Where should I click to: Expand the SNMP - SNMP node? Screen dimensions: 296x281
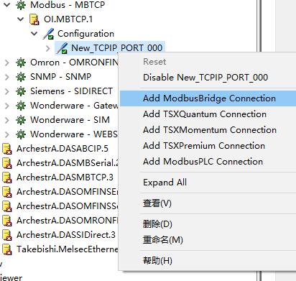click(x=7, y=77)
